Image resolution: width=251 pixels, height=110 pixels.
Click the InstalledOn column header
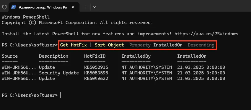click(x=192, y=56)
